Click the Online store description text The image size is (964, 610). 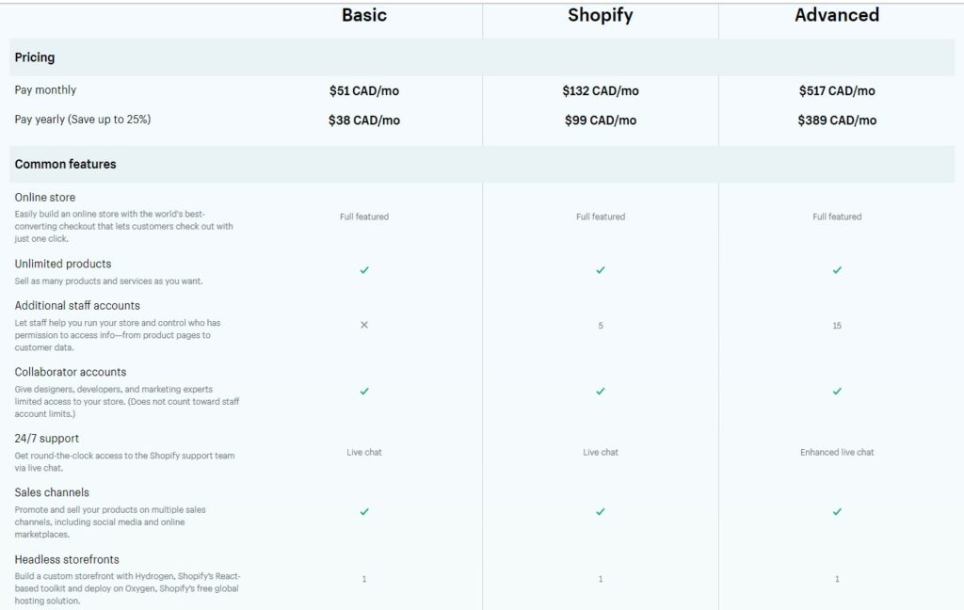pyautogui.click(x=123, y=226)
